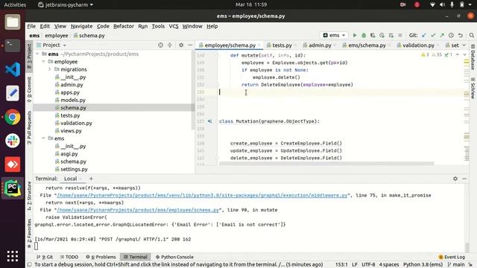Toggle the Favorites tool window

click(x=29, y=233)
